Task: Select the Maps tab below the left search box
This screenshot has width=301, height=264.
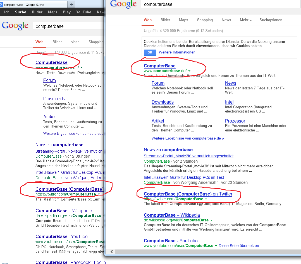Action: (x=75, y=42)
